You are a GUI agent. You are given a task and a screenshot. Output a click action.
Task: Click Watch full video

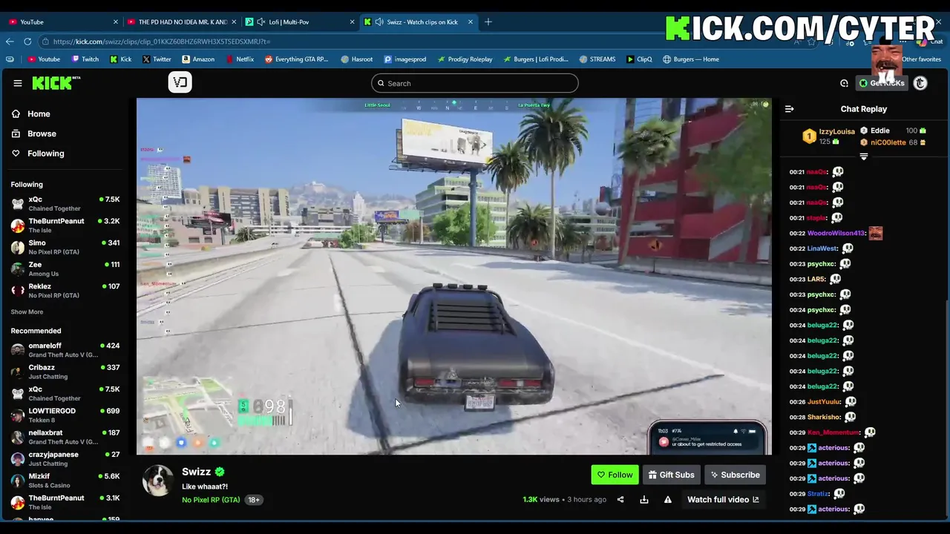723,500
